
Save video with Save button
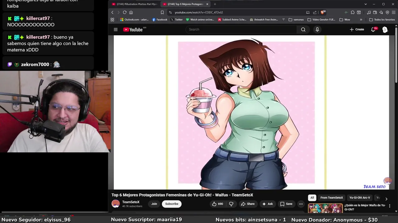pos(286,204)
